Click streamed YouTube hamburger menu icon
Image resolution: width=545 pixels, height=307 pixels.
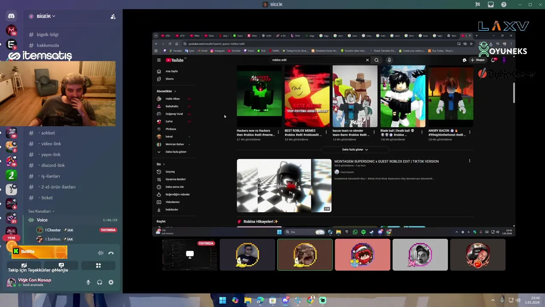coord(159,60)
